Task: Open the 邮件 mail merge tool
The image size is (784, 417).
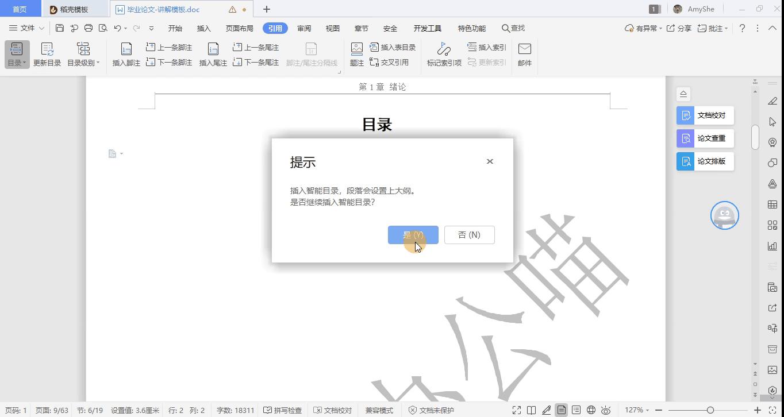Action: pyautogui.click(x=524, y=55)
